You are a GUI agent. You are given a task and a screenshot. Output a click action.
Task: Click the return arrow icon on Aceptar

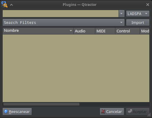point(130,111)
